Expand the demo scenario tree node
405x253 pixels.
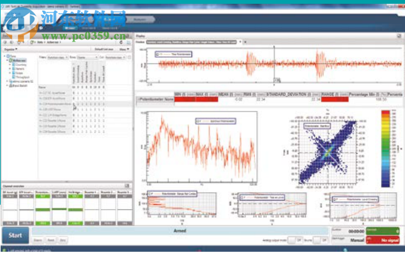8,81
